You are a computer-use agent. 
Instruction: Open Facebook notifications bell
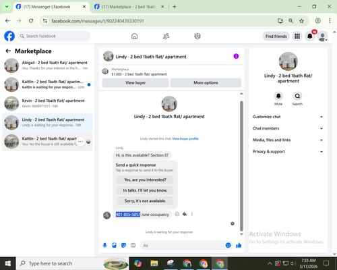coord(310,36)
